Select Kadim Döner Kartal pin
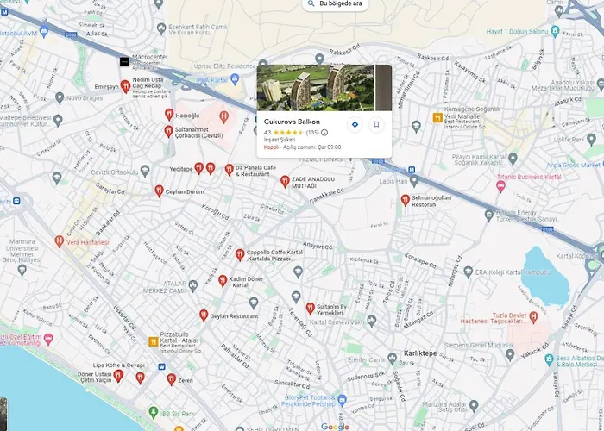 pos(223,281)
